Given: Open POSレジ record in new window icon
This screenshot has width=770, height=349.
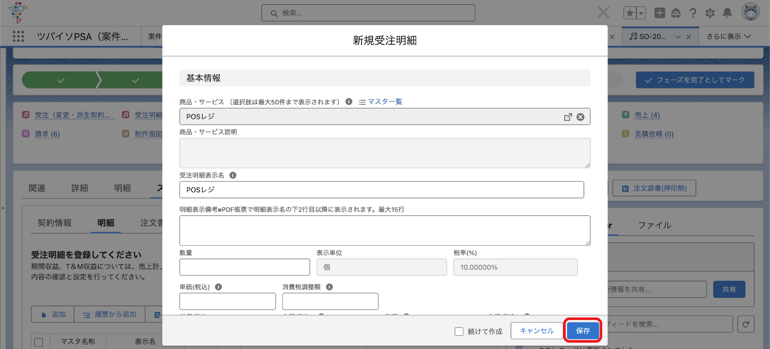Looking at the screenshot, I should 568,117.
